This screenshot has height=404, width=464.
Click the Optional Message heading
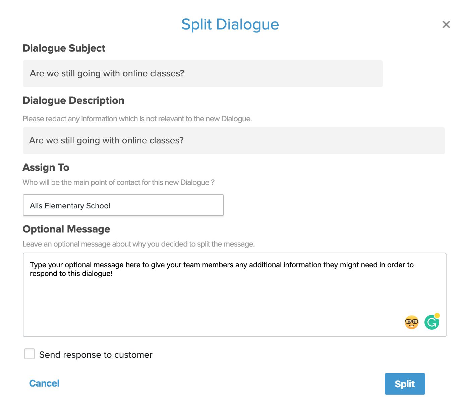66,229
